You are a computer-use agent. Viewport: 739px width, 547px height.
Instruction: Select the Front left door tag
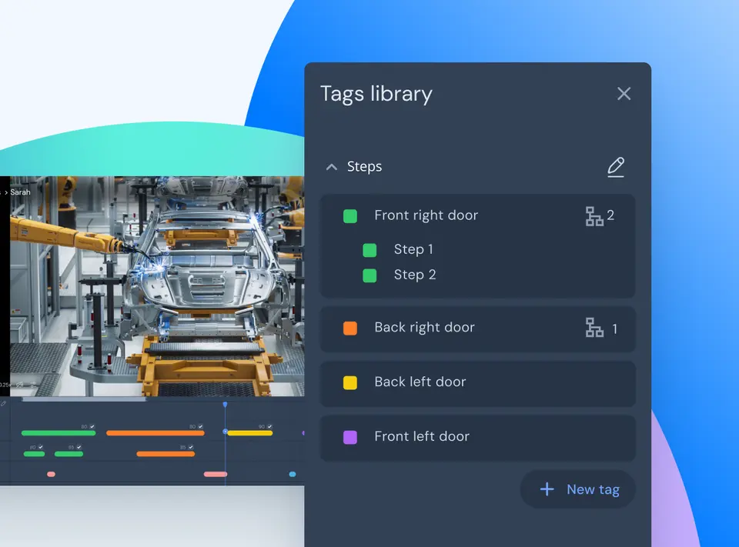pyautogui.click(x=477, y=438)
